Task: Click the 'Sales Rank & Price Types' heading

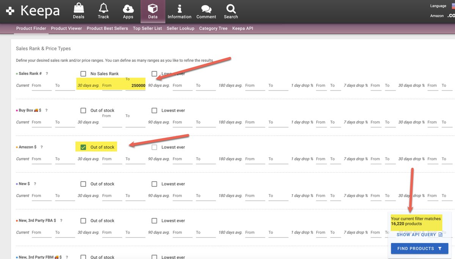Action: point(43,48)
